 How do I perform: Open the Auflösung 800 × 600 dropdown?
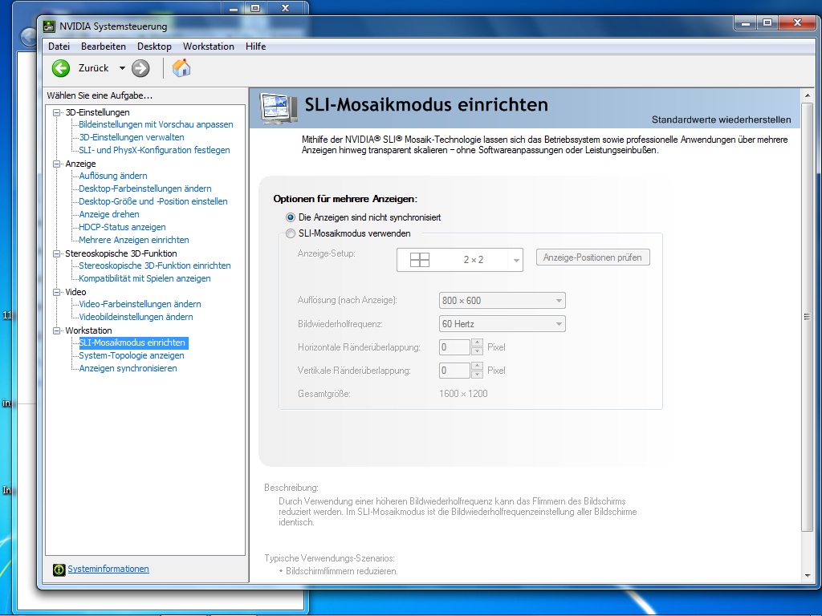(503, 301)
